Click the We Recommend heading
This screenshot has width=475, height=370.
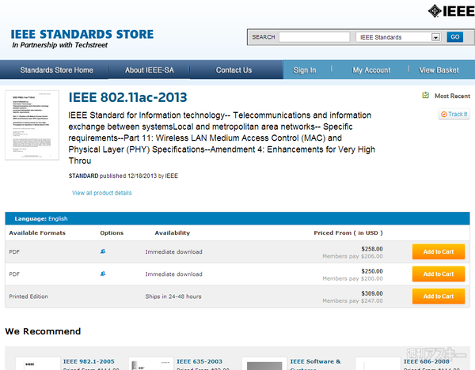[x=43, y=331]
